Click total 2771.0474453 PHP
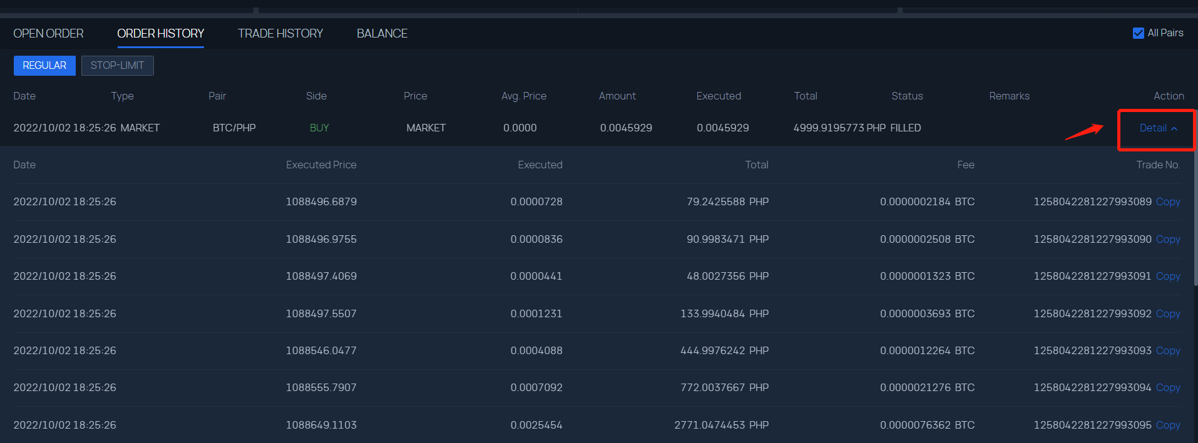 click(721, 425)
